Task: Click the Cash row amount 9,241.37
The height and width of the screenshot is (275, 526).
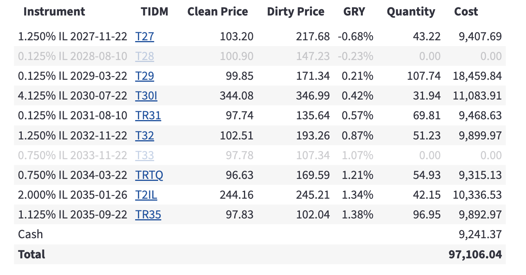Action: coord(480,235)
